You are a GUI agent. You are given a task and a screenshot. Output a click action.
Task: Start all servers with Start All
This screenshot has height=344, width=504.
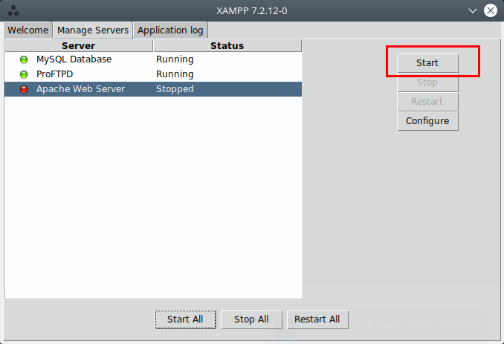point(185,319)
